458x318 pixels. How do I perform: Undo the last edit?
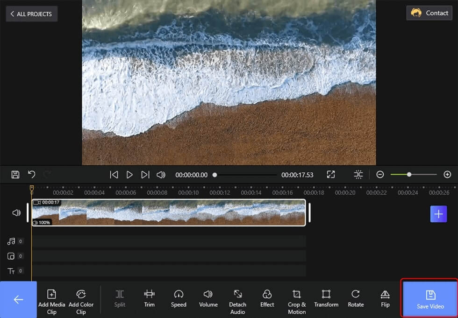(32, 175)
